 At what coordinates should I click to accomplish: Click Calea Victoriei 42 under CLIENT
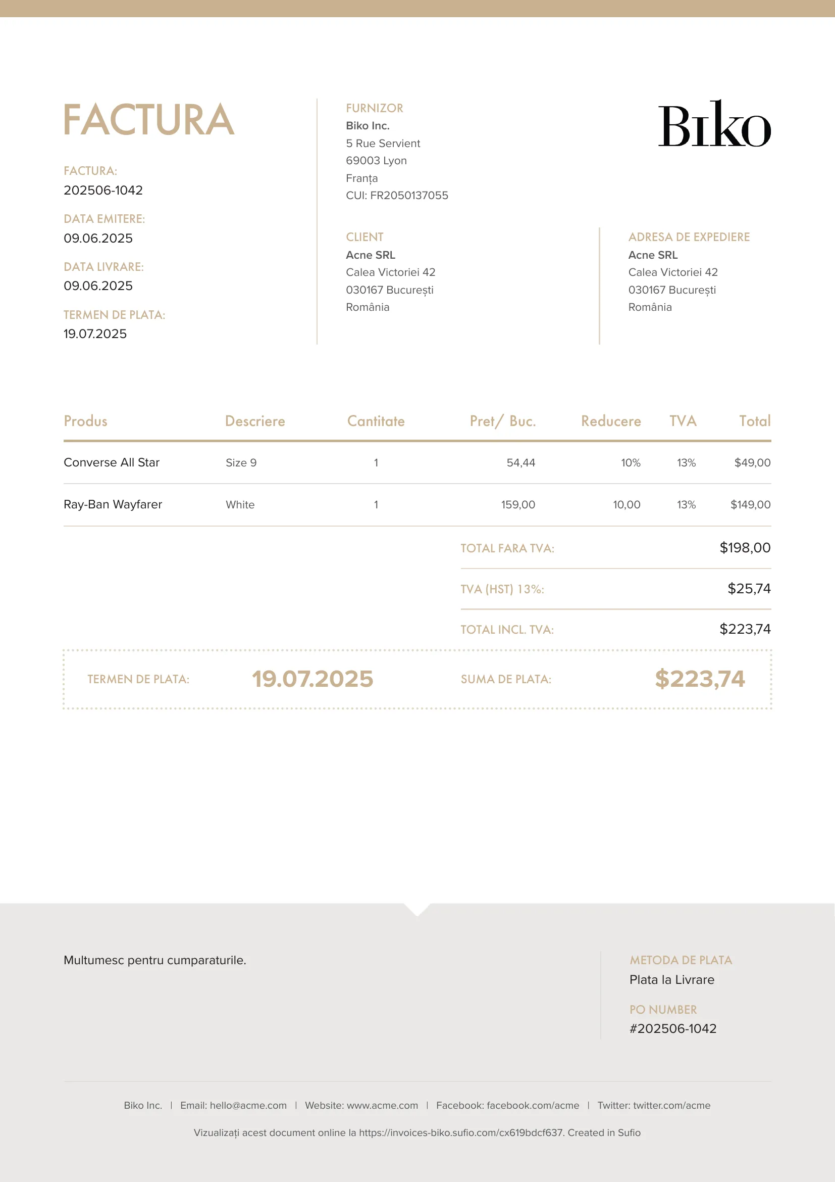point(391,272)
